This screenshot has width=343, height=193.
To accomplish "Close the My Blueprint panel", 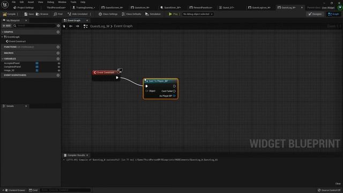I will [x=26, y=20].
